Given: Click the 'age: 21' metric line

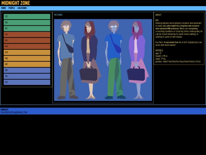Looking at the screenshot, I should point(158,53).
